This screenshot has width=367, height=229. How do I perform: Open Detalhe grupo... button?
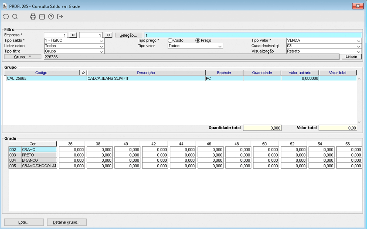click(x=67, y=222)
